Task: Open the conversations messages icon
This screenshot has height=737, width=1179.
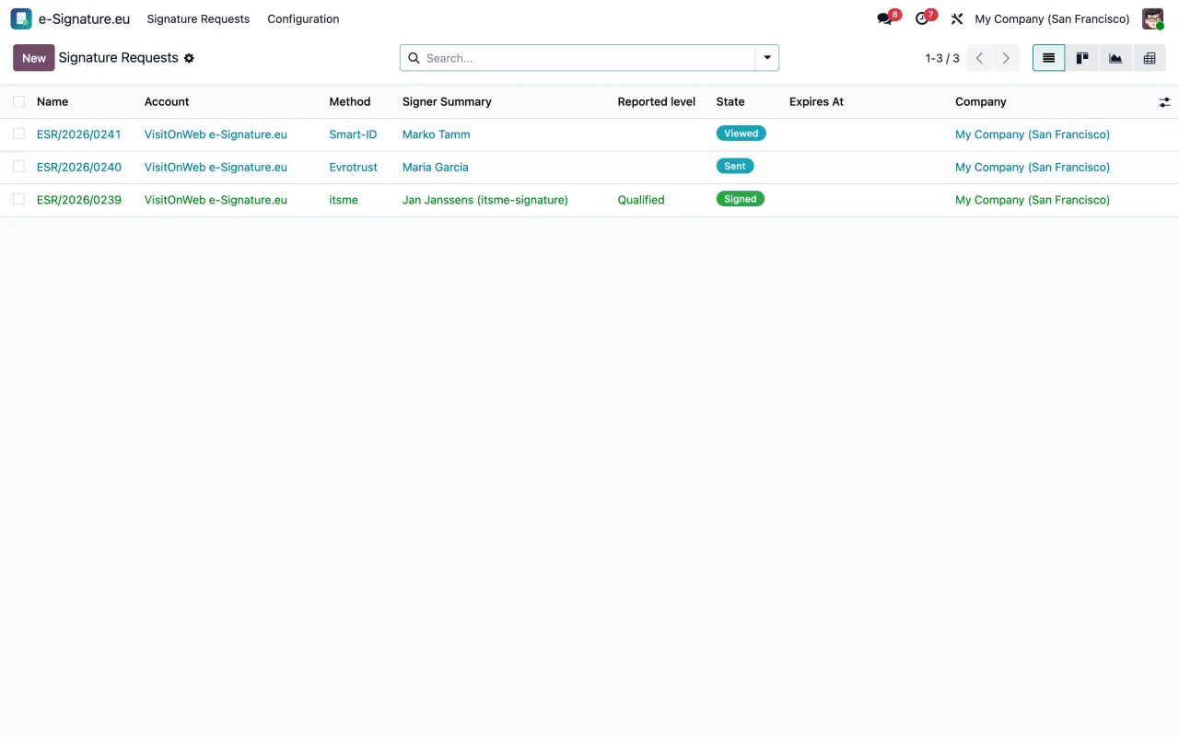Action: (x=885, y=18)
